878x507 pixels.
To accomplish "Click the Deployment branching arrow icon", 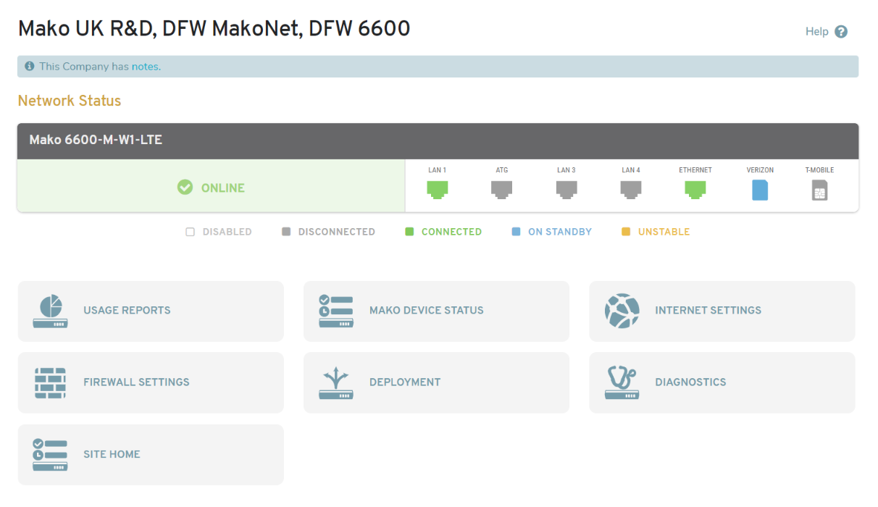I will click(x=336, y=382).
